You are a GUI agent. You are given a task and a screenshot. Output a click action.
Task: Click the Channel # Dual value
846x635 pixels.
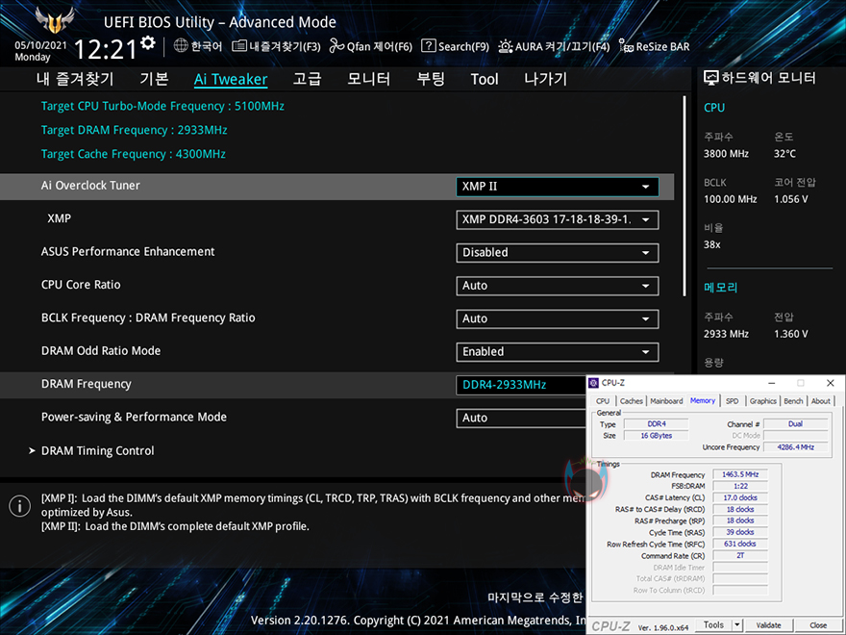tap(796, 424)
